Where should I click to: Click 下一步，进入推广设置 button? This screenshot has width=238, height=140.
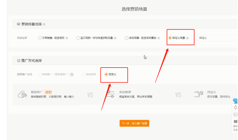(134, 123)
